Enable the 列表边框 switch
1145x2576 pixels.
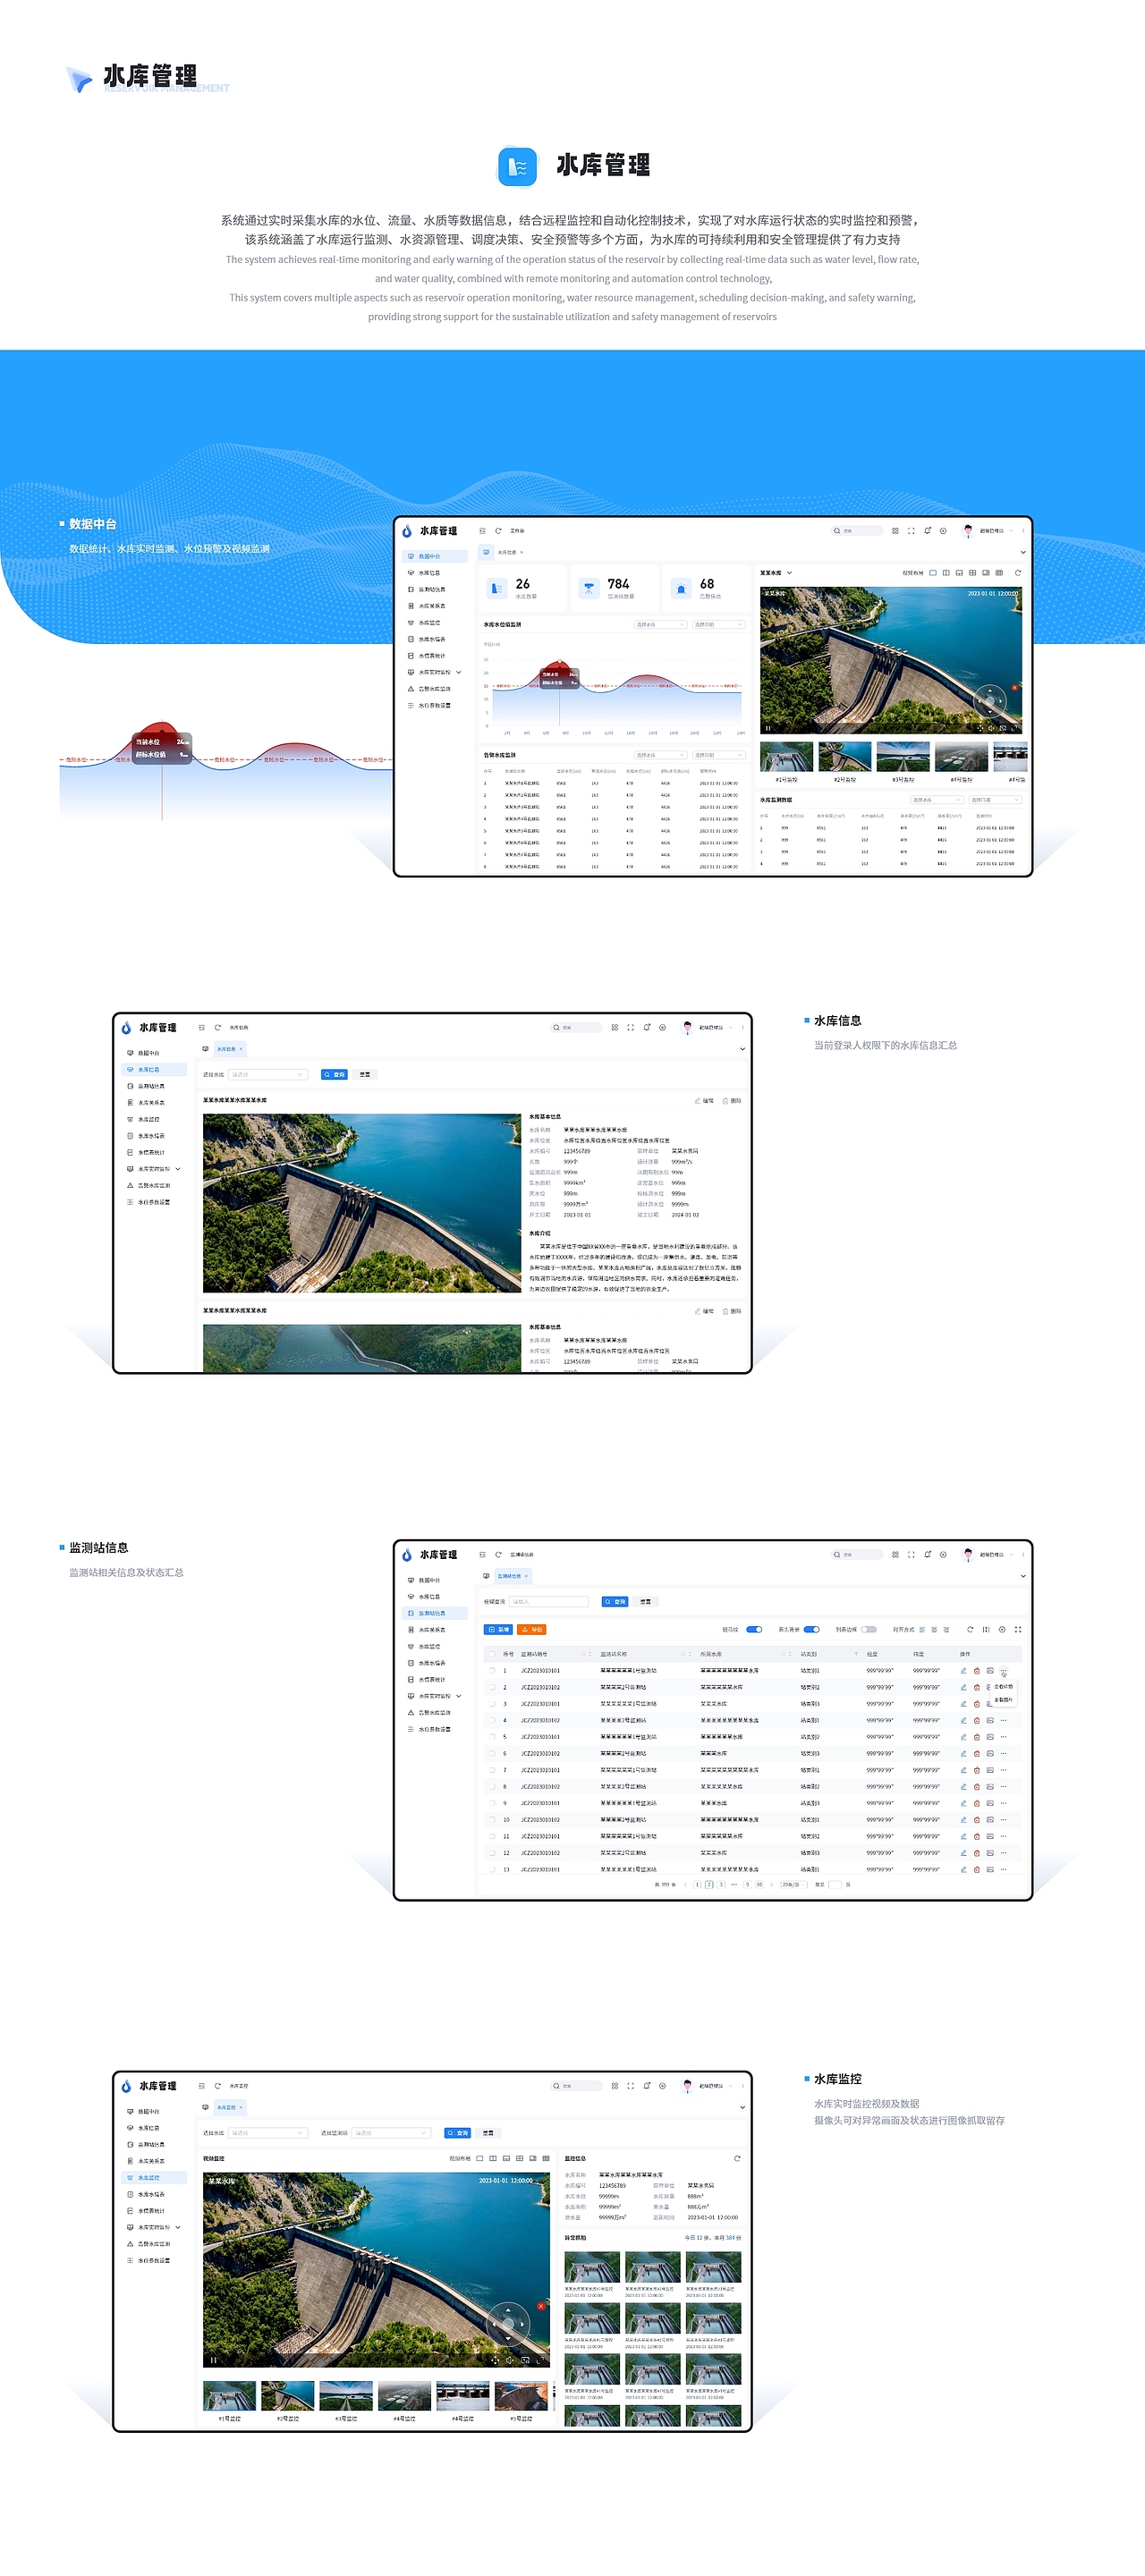869,1629
